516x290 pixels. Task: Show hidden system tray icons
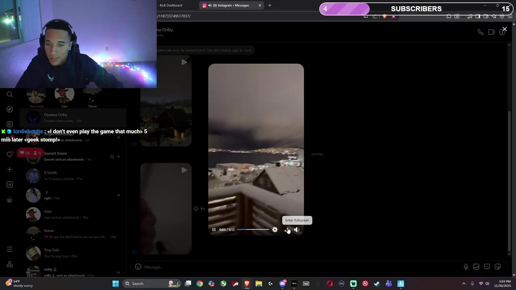click(x=464, y=284)
